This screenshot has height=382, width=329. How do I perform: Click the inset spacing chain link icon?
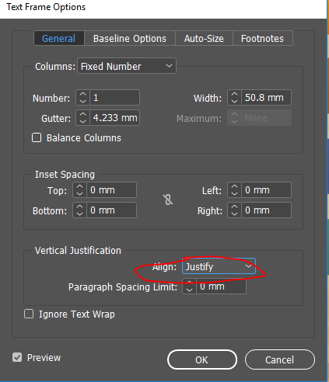(x=168, y=200)
